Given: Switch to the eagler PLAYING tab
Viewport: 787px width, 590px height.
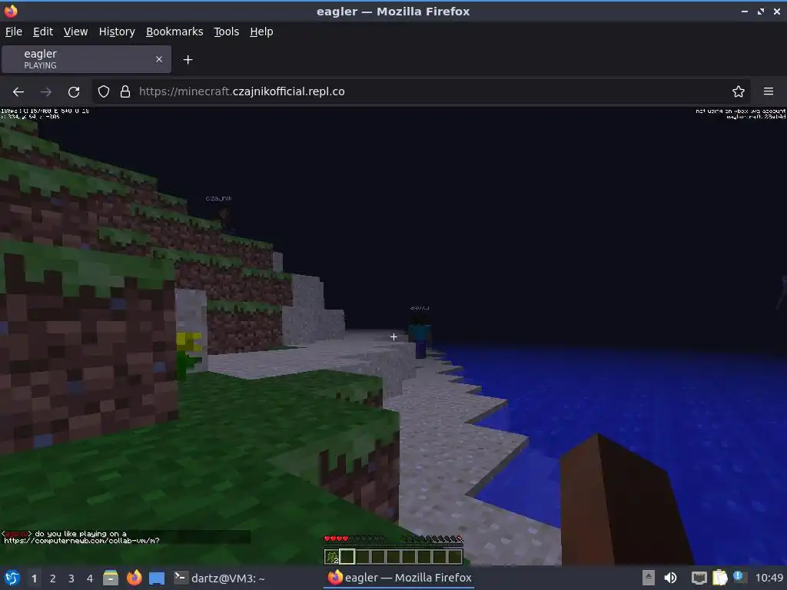Looking at the screenshot, I should click(86, 59).
